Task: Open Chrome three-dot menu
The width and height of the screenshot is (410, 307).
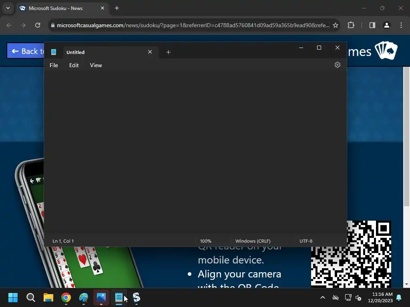Action: click(x=401, y=25)
